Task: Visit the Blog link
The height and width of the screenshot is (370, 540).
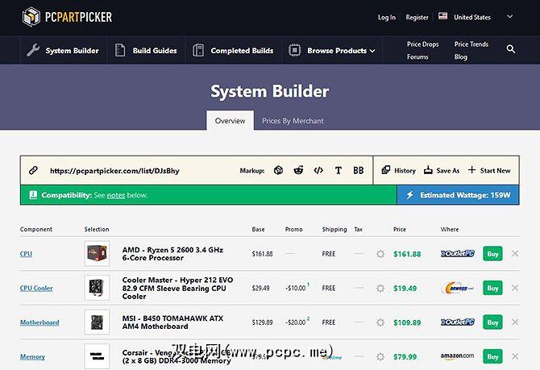Action: (460, 57)
